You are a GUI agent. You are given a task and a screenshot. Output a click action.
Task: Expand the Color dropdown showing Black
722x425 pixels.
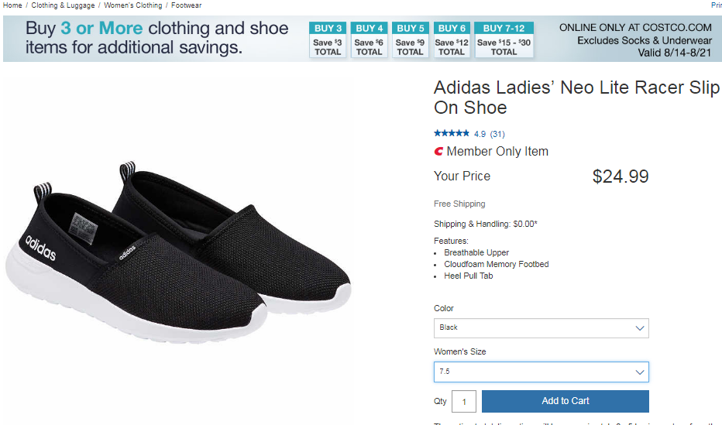point(541,328)
